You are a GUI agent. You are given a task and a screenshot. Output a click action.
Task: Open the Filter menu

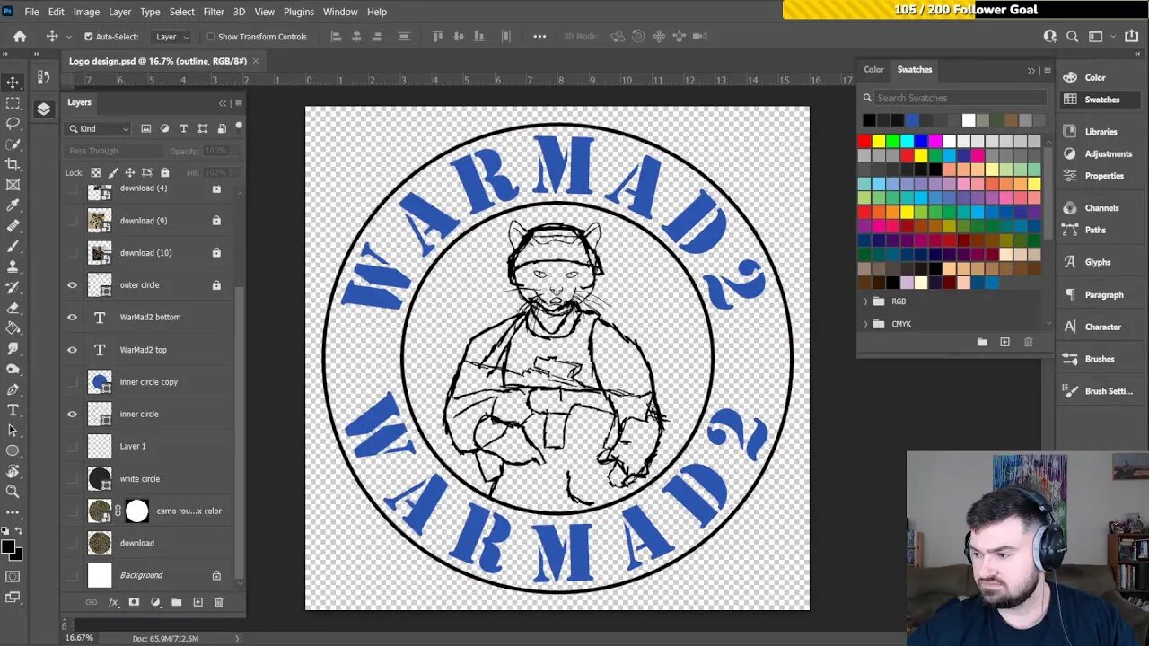coord(214,12)
